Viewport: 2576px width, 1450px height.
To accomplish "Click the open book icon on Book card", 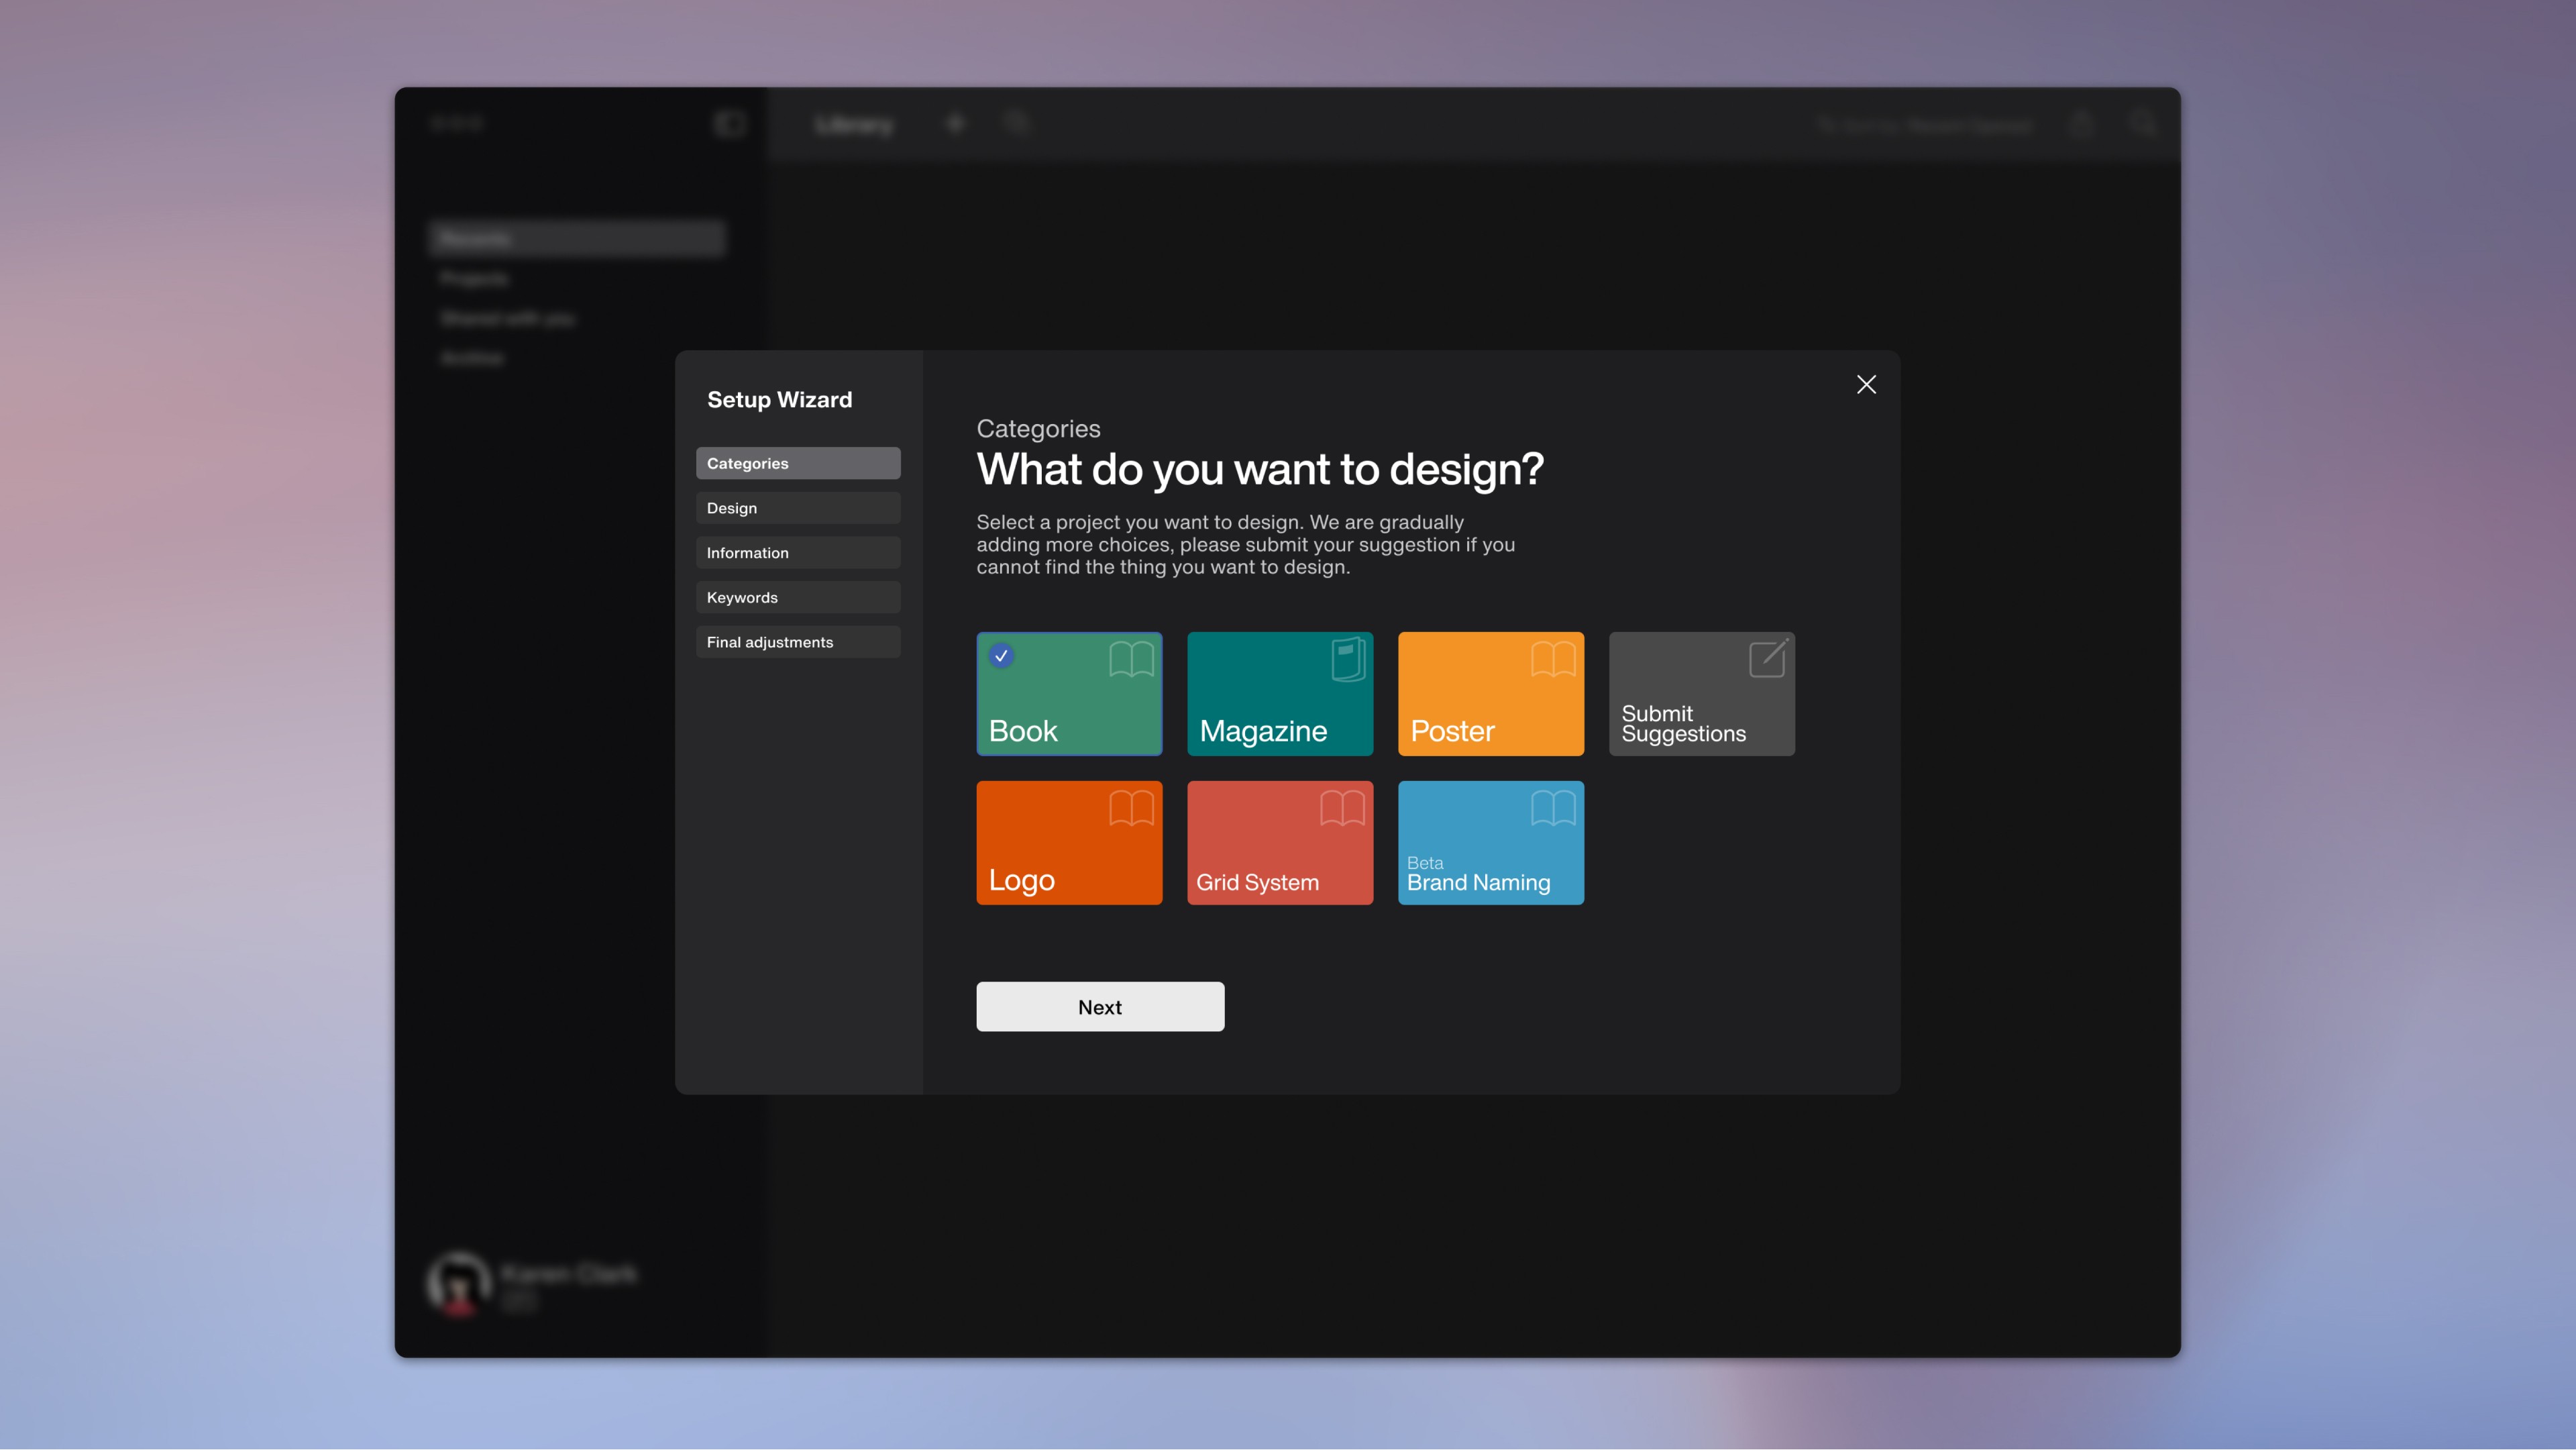I will pyautogui.click(x=1131, y=660).
